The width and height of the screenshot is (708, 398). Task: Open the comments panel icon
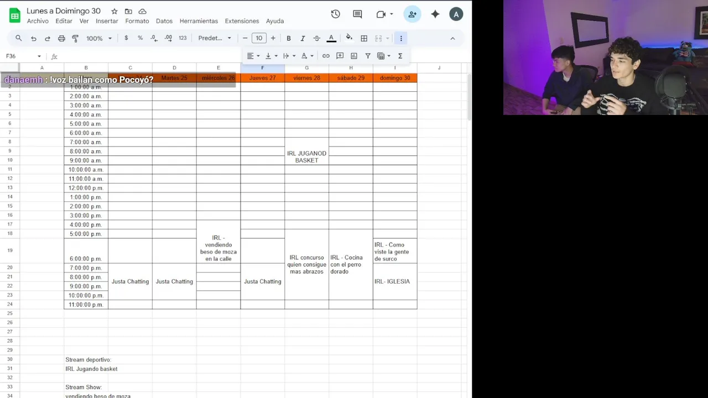[357, 14]
